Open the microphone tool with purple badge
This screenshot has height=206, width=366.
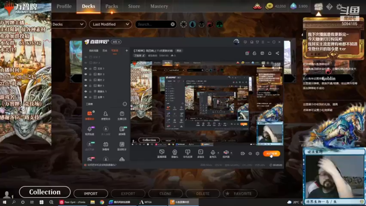[x=90, y=131]
